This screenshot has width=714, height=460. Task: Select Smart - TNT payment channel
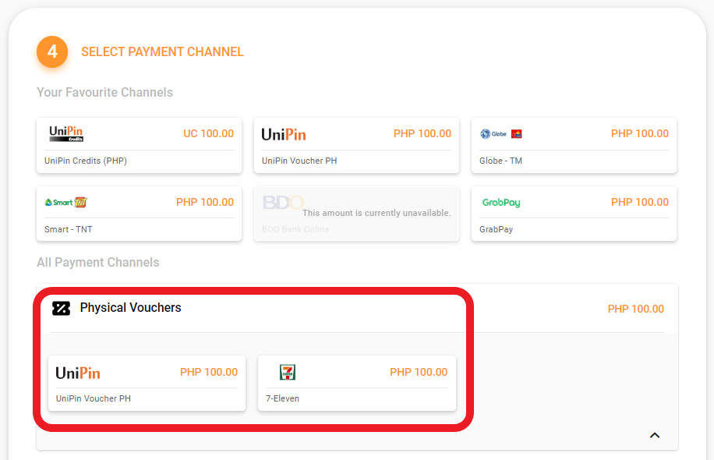139,214
